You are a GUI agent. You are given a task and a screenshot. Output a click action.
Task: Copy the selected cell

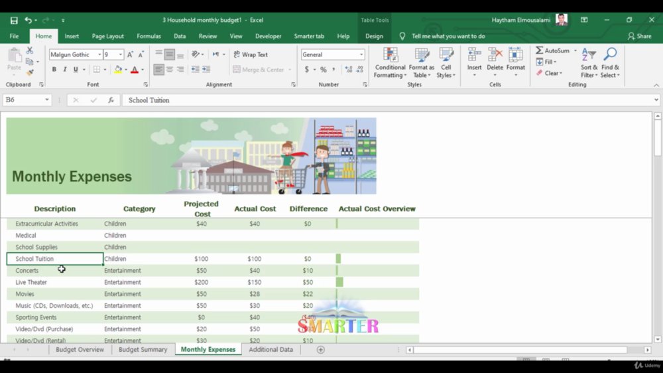point(29,62)
